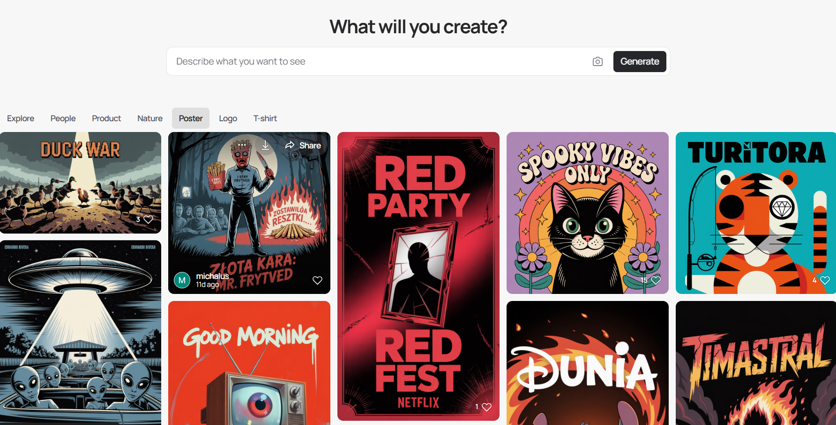Open the T-shirt category tab
Image resolution: width=836 pixels, height=425 pixels.
click(x=265, y=118)
